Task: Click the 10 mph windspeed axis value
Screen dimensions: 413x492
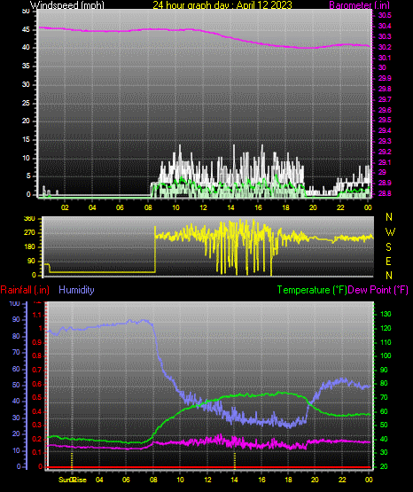Action: (27, 158)
